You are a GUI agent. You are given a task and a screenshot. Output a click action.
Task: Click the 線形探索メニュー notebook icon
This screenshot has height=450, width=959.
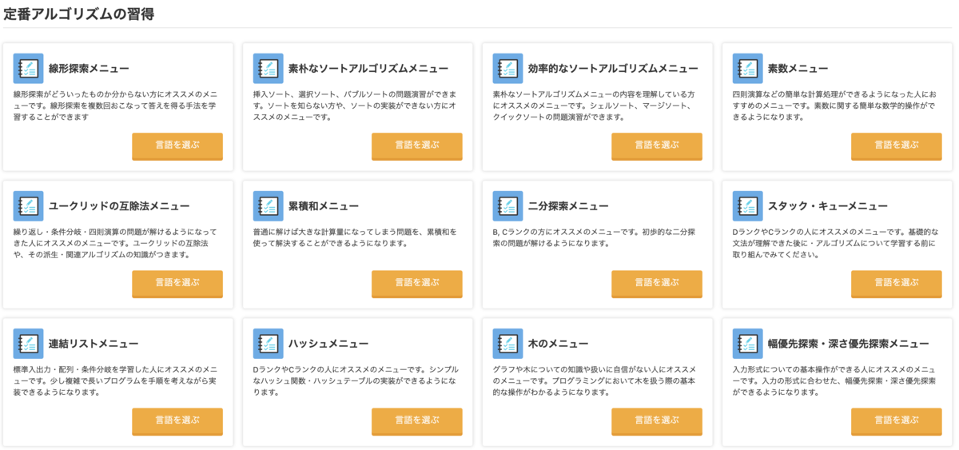pyautogui.click(x=28, y=69)
